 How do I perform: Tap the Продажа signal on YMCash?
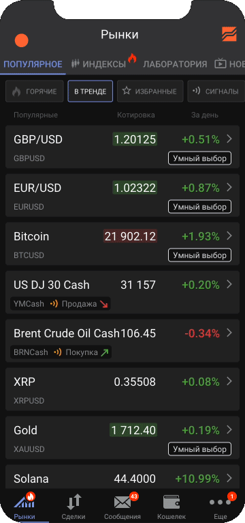[x=79, y=304]
